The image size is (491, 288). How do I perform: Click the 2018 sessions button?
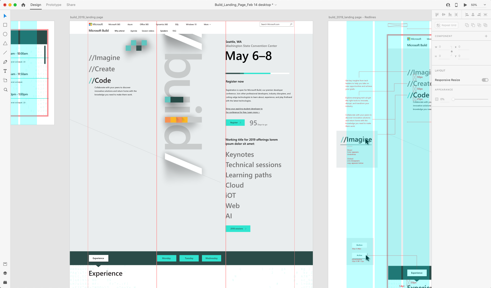pyautogui.click(x=238, y=229)
